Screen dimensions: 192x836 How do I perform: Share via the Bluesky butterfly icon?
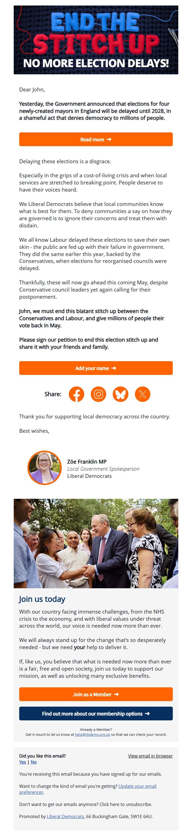pyautogui.click(x=120, y=394)
